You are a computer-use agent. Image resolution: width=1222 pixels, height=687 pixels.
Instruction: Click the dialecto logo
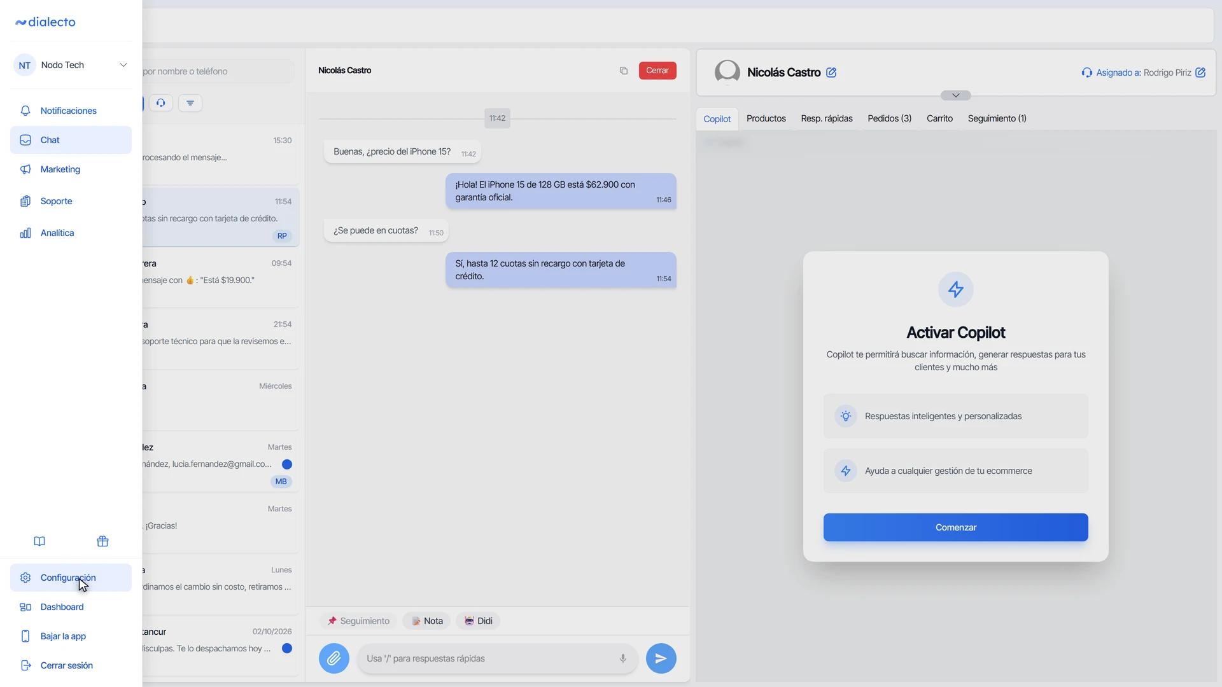45,22
